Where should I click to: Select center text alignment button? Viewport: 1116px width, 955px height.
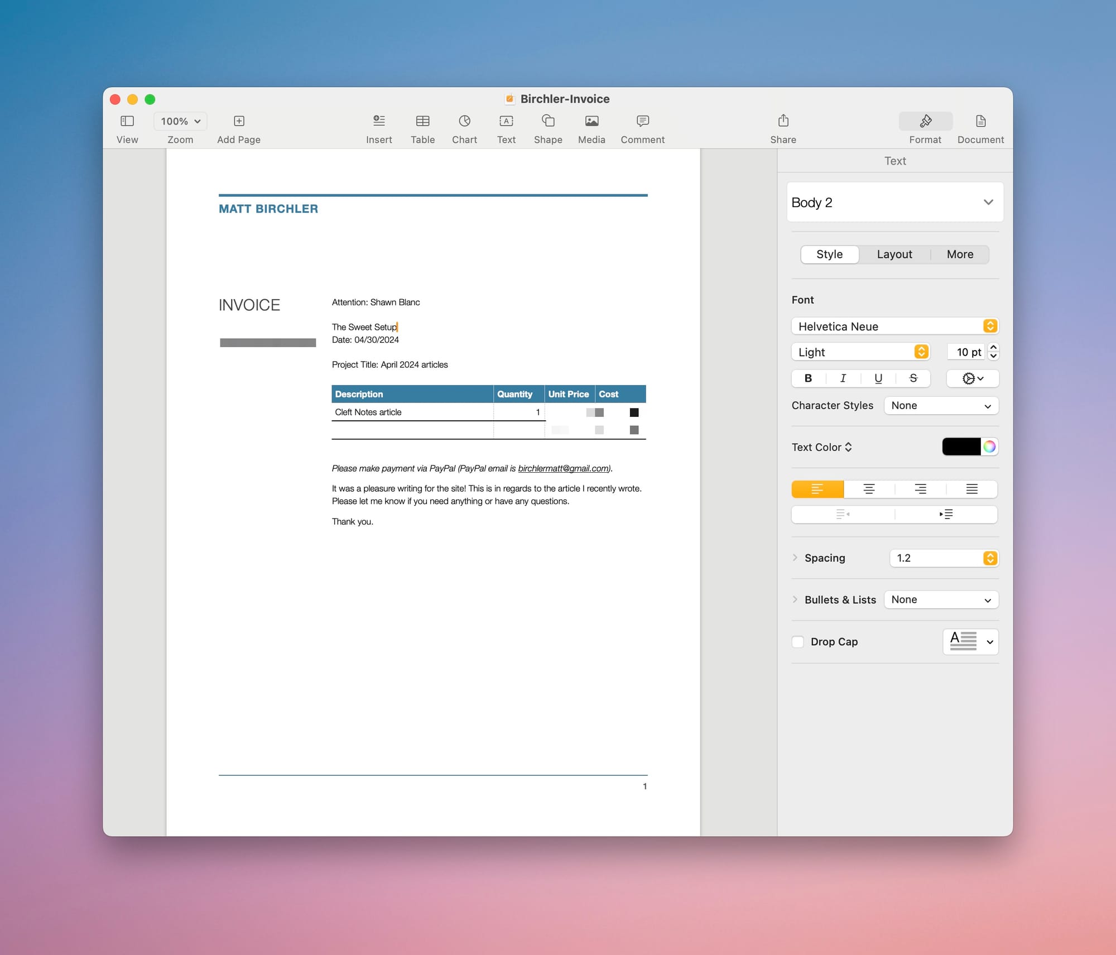[x=869, y=489]
